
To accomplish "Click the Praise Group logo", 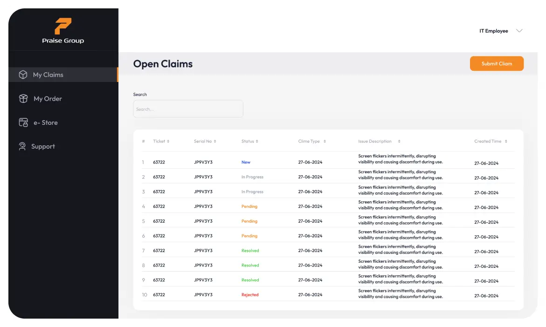I will coord(63,31).
